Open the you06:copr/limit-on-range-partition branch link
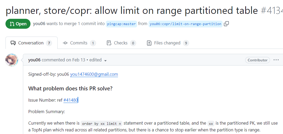The height and width of the screenshot is (134, 283). click(x=186, y=24)
